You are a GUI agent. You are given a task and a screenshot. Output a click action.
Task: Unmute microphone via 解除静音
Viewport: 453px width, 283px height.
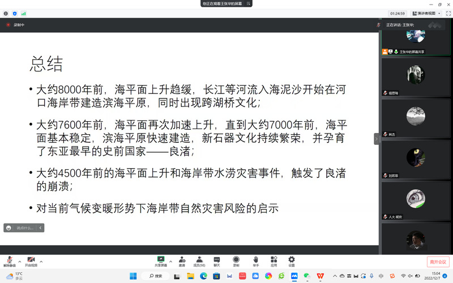10,260
